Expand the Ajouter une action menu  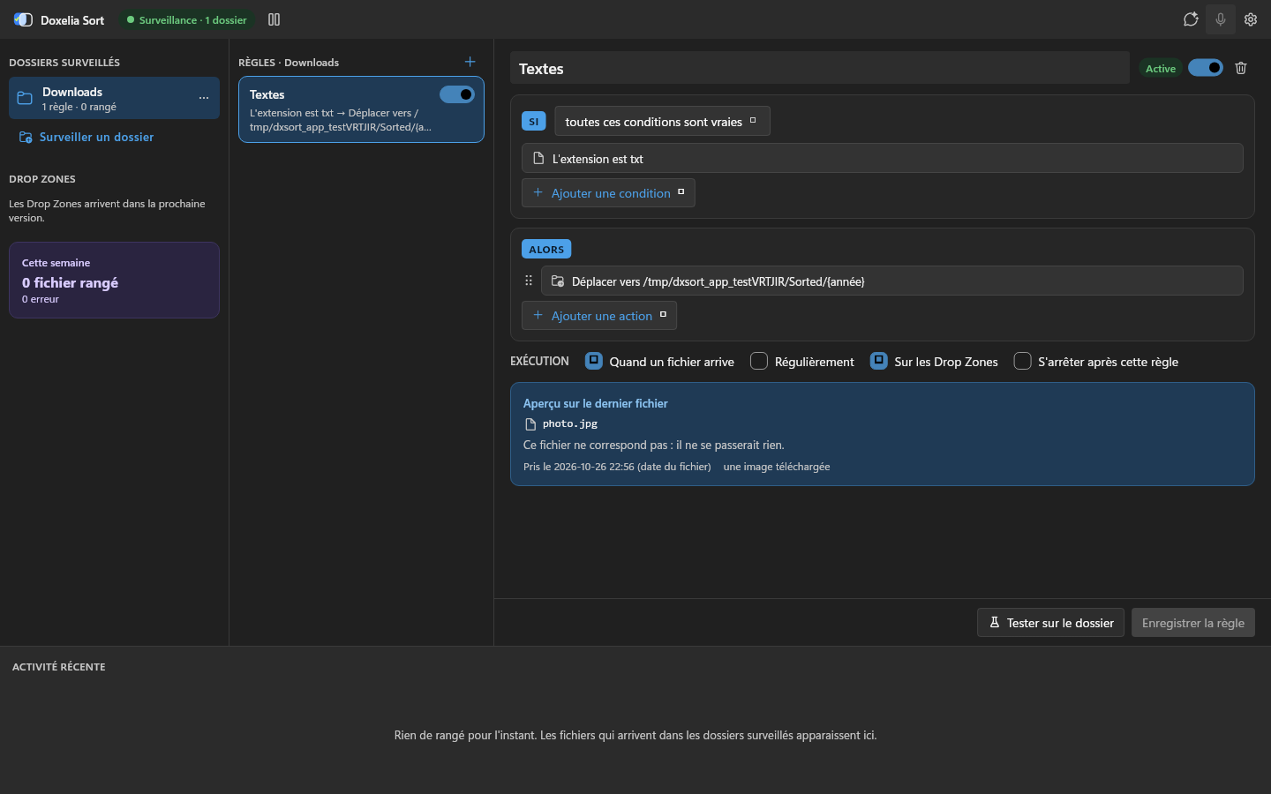[x=599, y=316]
